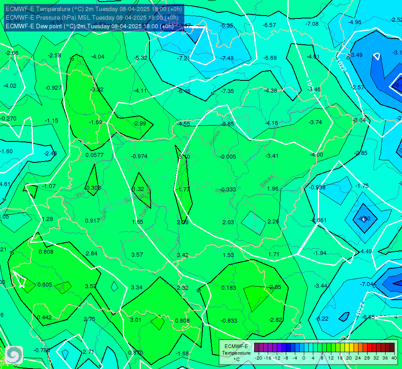
Task: Click the dew point value -4.04
Action: coord(98,57)
